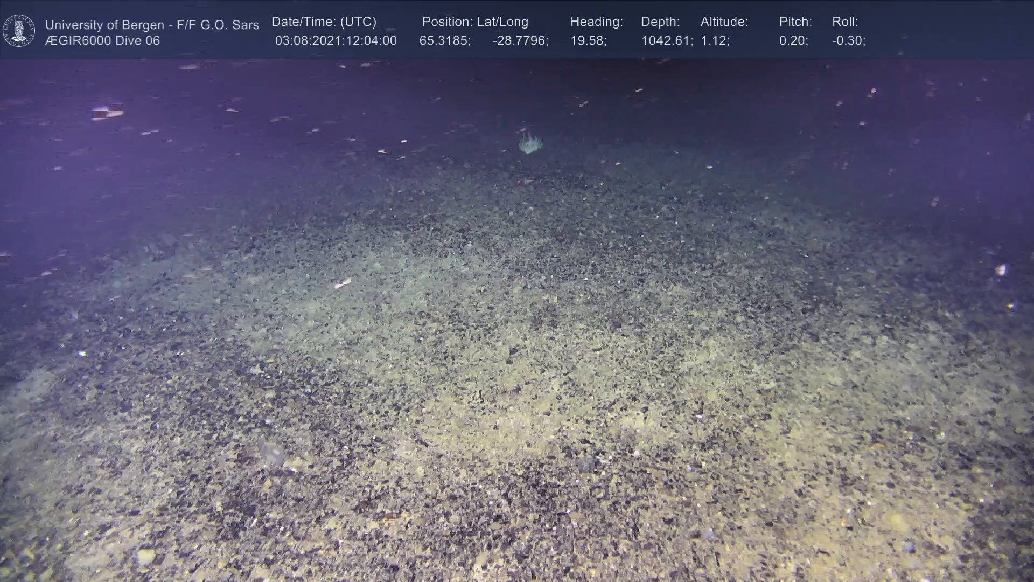Select the latitude value 65.3185
This screenshot has width=1034, height=582.
[444, 41]
